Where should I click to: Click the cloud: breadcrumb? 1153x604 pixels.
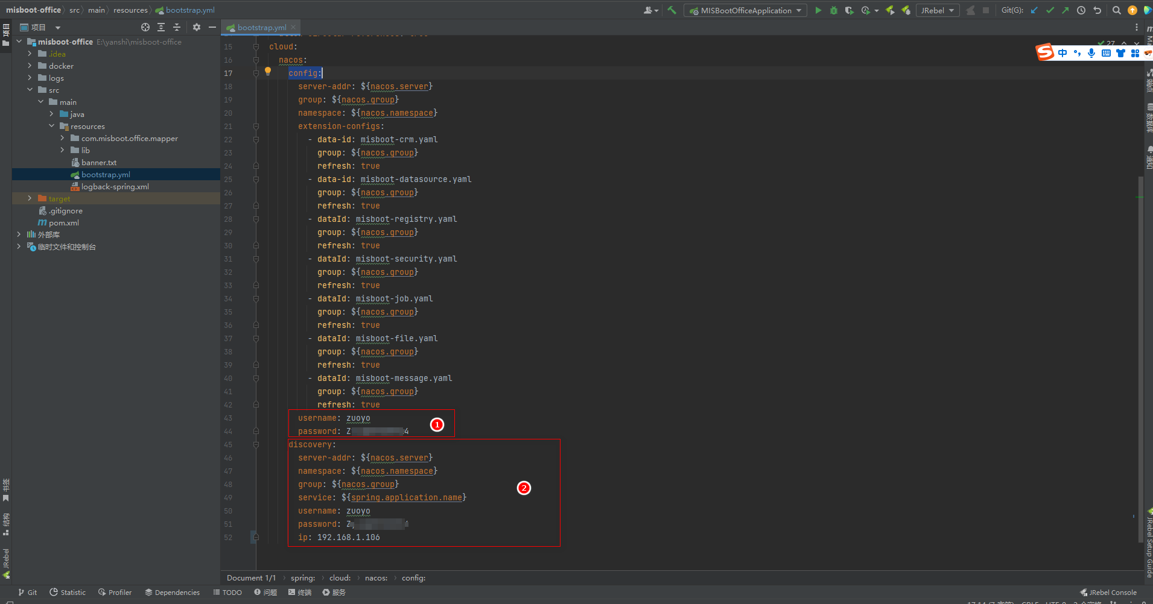340,577
